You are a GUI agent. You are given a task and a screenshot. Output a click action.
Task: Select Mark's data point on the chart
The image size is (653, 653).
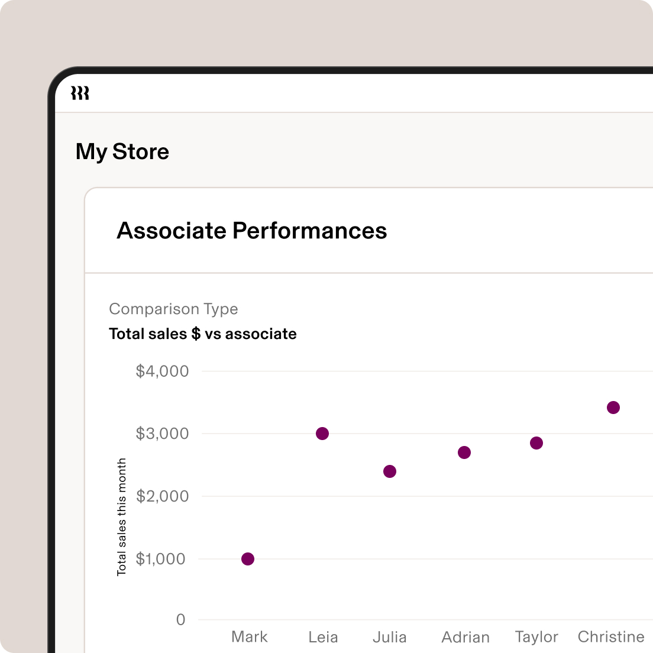pyautogui.click(x=247, y=558)
